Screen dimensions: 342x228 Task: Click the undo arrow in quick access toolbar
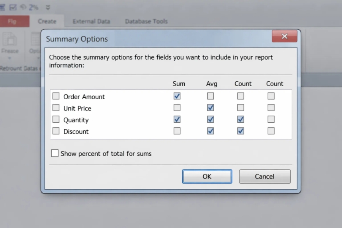coord(22,7)
